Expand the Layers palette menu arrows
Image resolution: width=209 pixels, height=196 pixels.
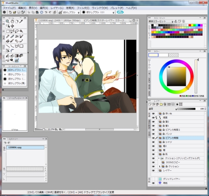(205, 100)
